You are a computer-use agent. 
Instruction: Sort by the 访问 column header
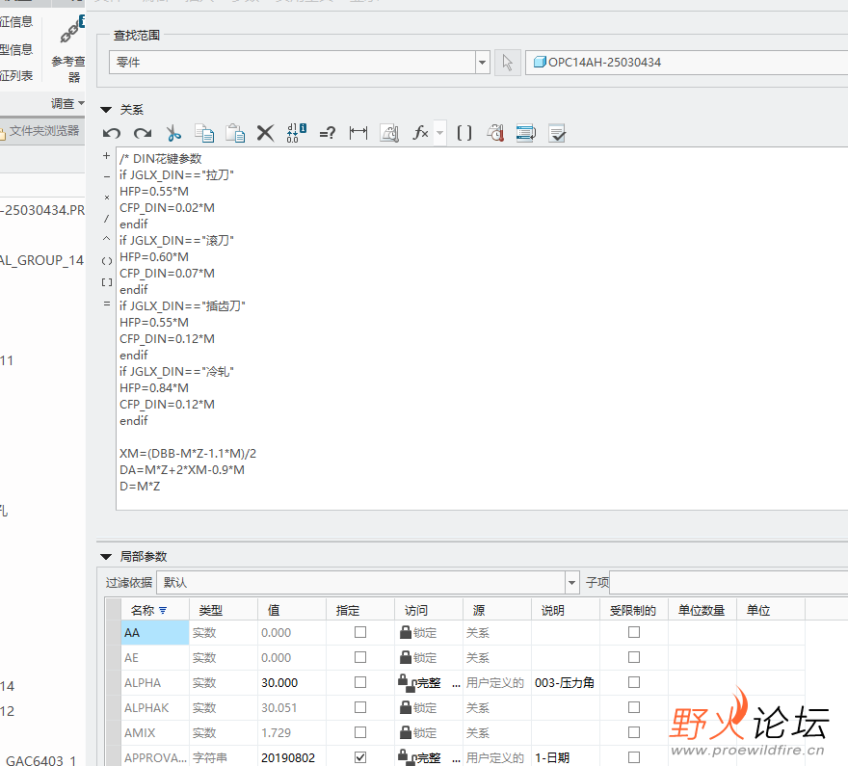pyautogui.click(x=416, y=610)
